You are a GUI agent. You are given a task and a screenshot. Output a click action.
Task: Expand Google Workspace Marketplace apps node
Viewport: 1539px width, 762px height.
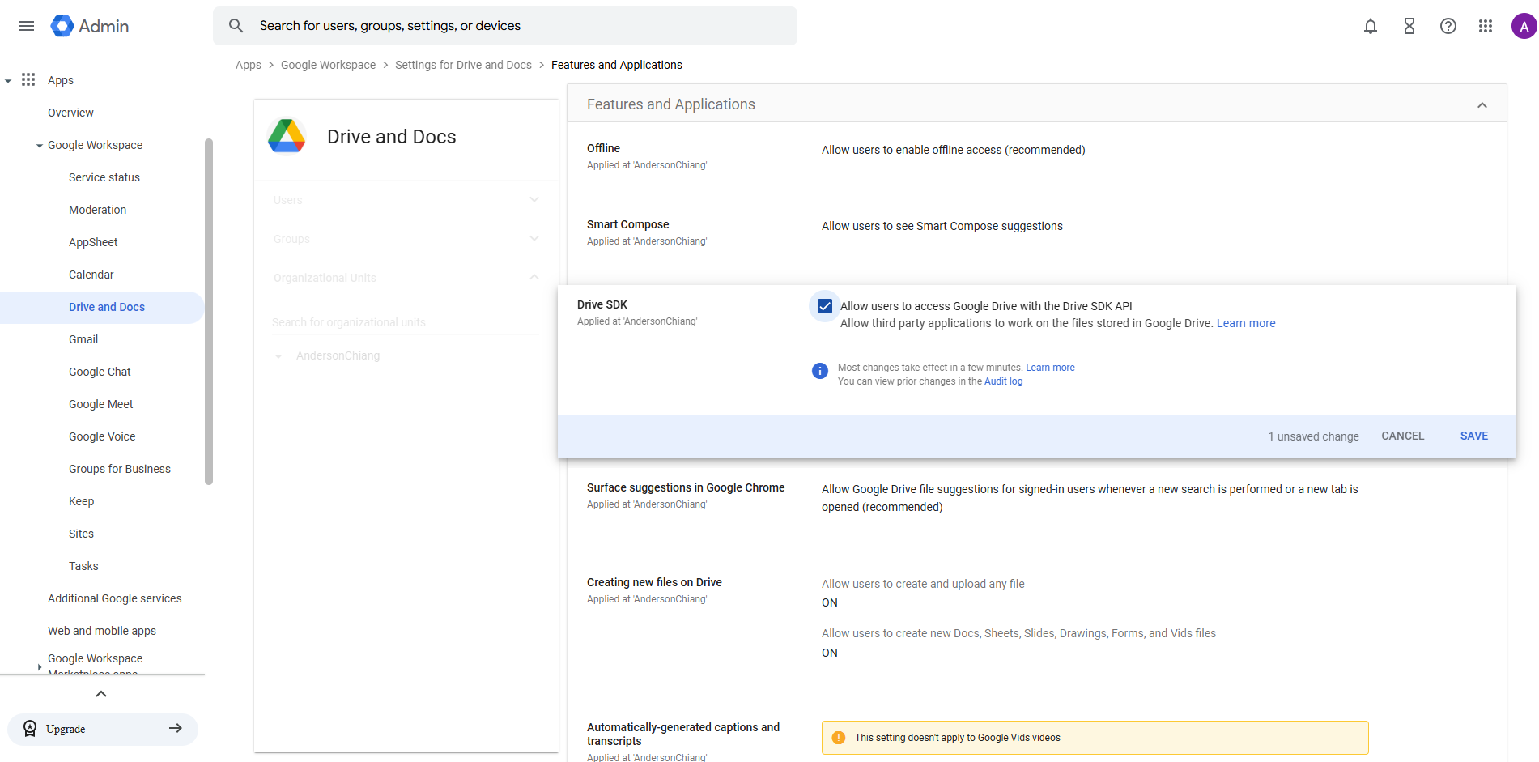coord(40,667)
